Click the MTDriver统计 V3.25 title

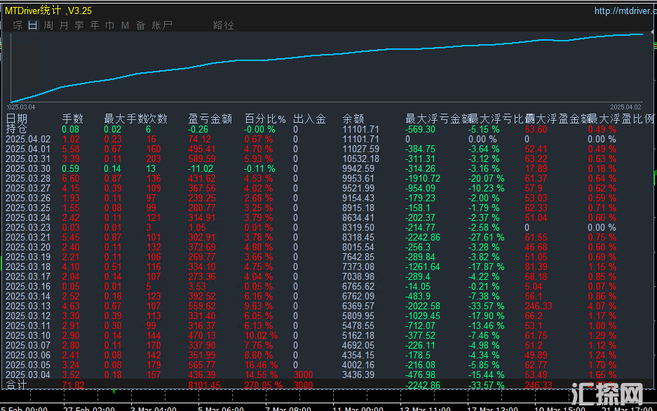point(47,11)
